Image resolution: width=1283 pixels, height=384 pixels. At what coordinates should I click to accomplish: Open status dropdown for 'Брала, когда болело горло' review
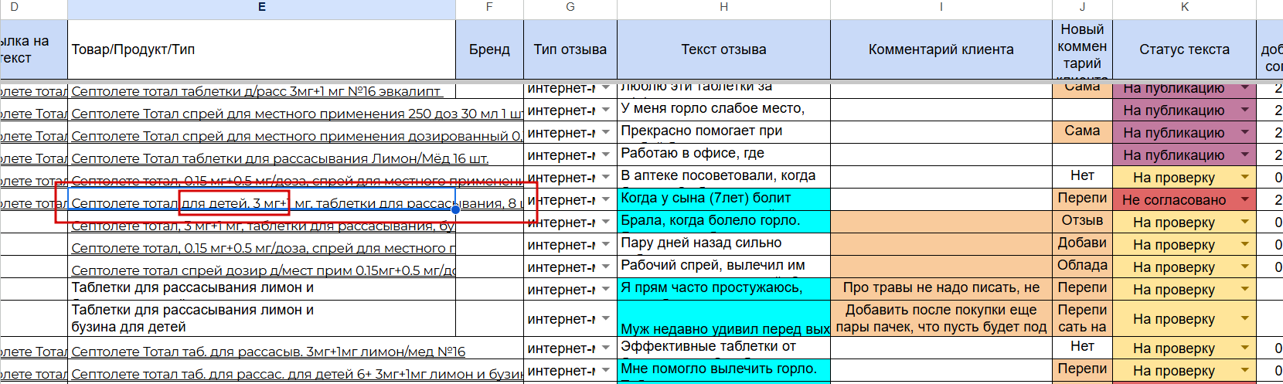[1245, 223]
